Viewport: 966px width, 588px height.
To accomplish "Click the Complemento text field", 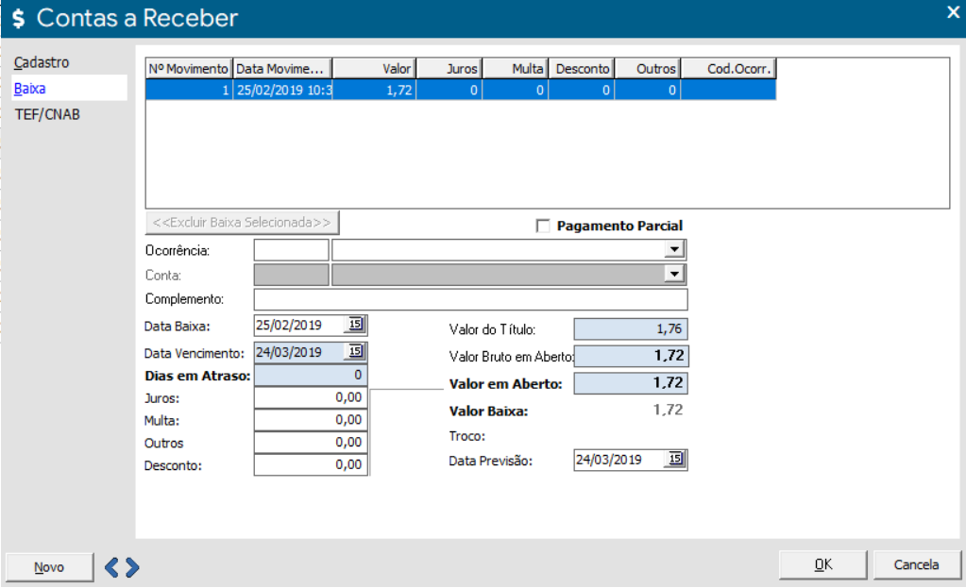I will click(470, 300).
